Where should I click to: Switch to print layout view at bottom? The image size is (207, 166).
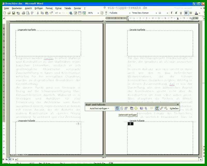click(x=10, y=159)
